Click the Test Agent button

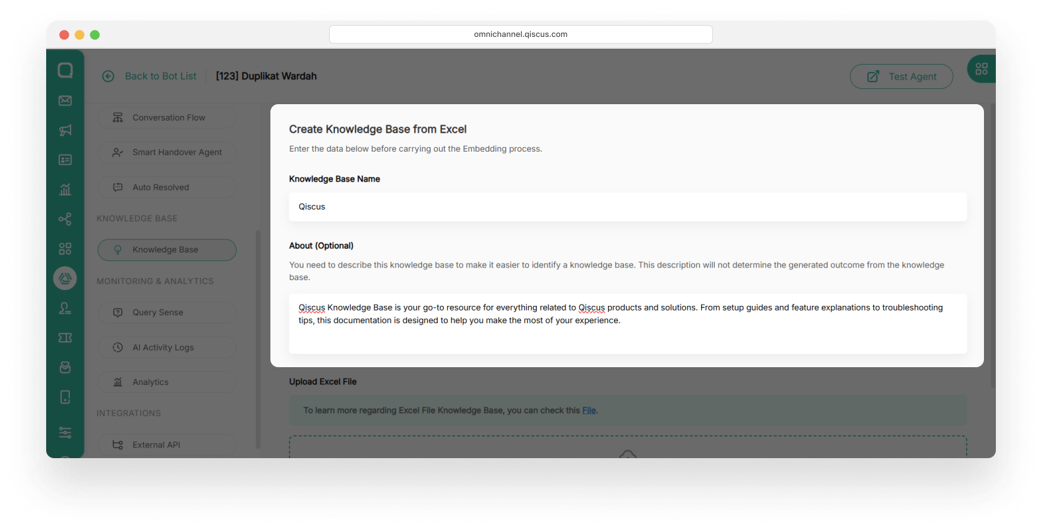coord(902,76)
